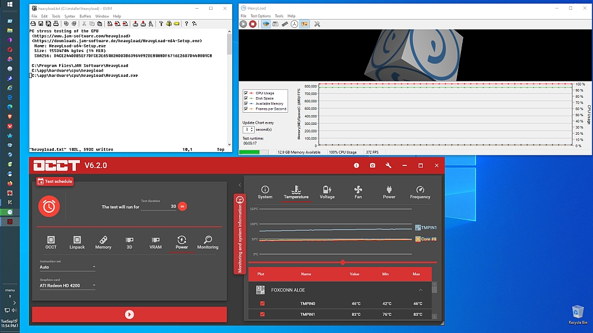Open HeavyLoad Tools menu

[279, 16]
